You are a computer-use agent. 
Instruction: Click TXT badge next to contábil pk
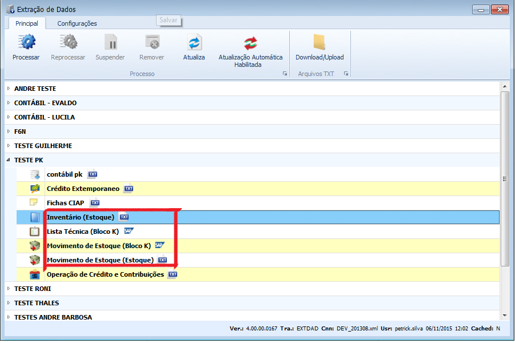(93, 174)
